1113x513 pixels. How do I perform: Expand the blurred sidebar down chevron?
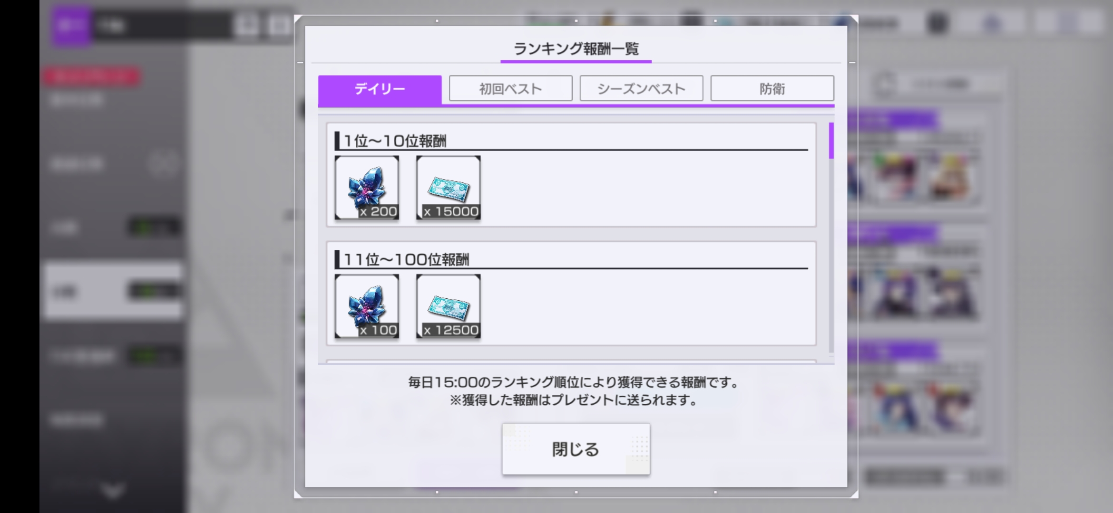click(113, 491)
